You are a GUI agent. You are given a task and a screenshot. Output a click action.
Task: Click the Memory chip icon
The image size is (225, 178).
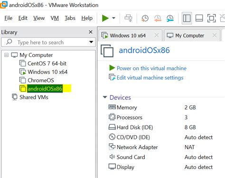tap(112, 107)
